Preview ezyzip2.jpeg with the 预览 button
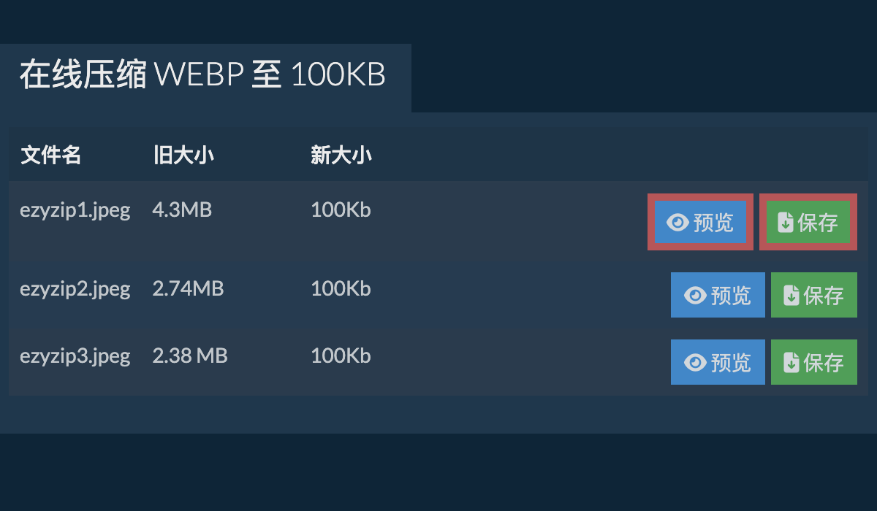Screen dimensions: 877x511 point(718,295)
